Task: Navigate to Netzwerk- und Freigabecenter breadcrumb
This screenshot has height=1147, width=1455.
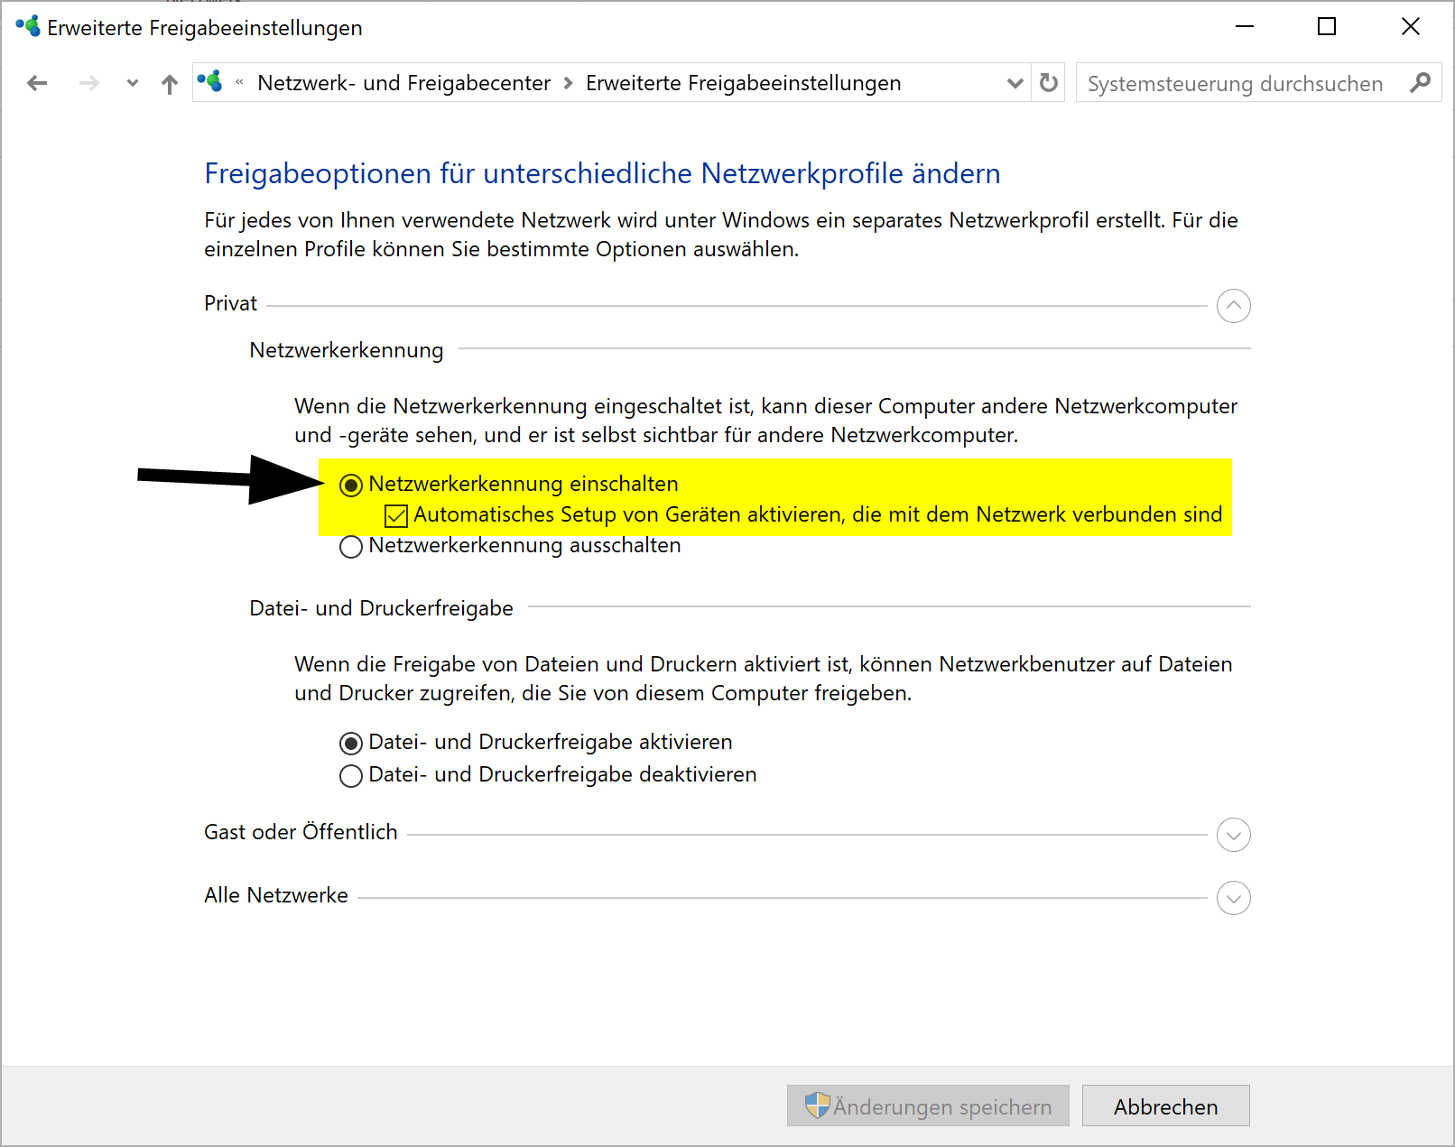Action: pyautogui.click(x=403, y=82)
